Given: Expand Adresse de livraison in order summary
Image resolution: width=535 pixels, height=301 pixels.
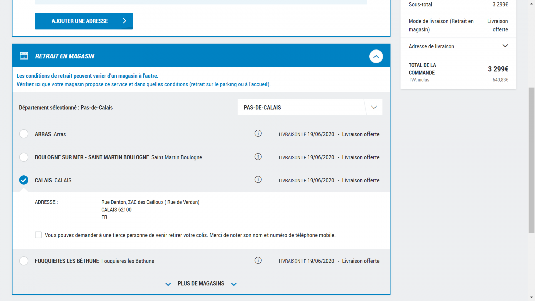Looking at the screenshot, I should (458, 46).
